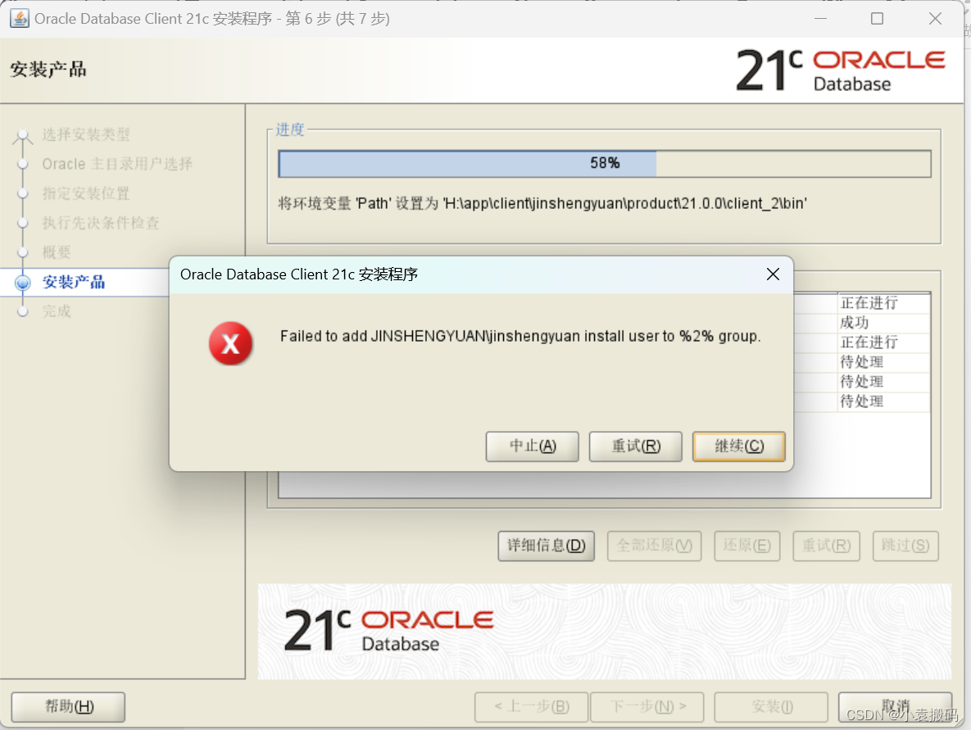
Task: Click the 下一步(N) next button
Action: point(647,706)
